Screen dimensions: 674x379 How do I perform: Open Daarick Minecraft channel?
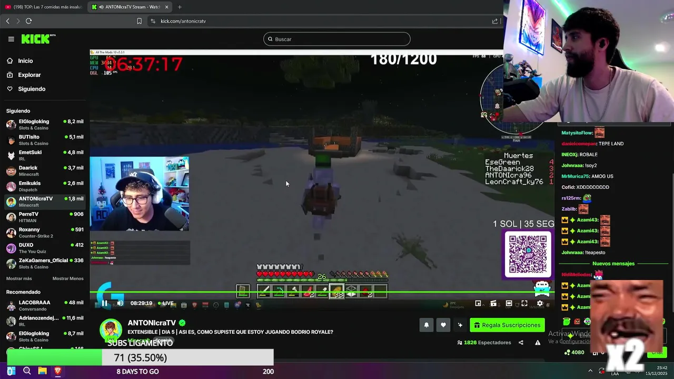tap(45, 171)
